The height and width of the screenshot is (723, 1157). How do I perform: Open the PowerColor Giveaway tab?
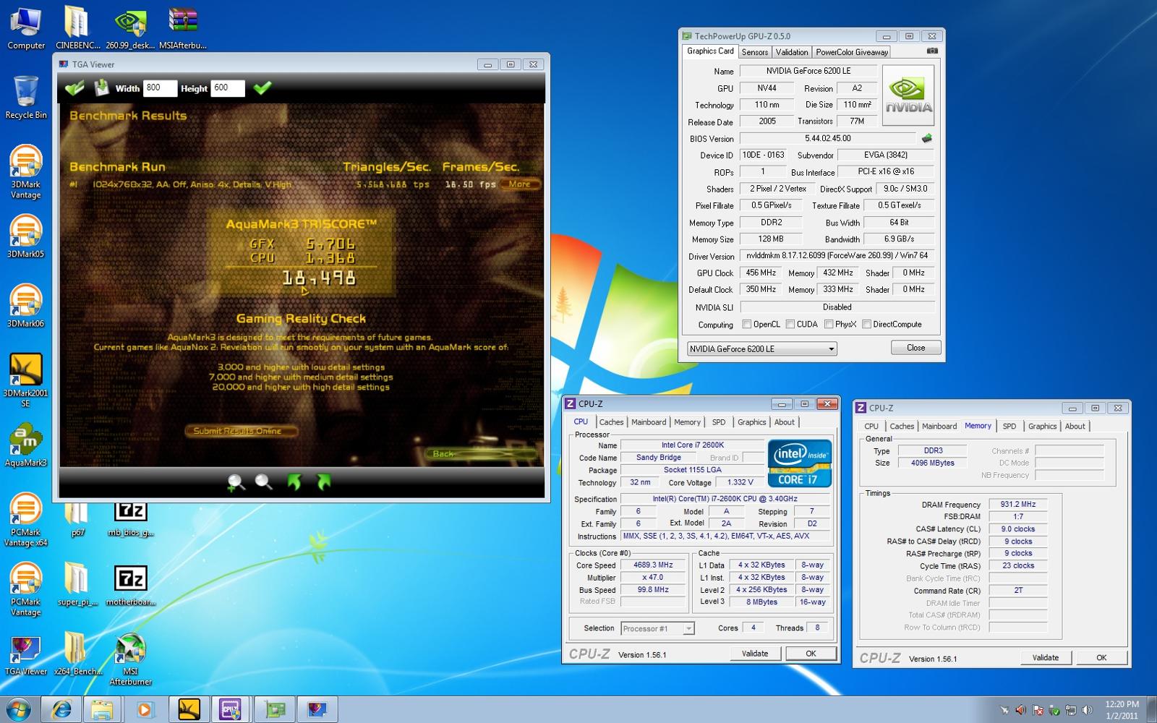(852, 52)
